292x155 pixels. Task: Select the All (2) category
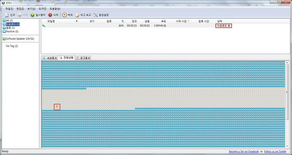click(x=8, y=21)
